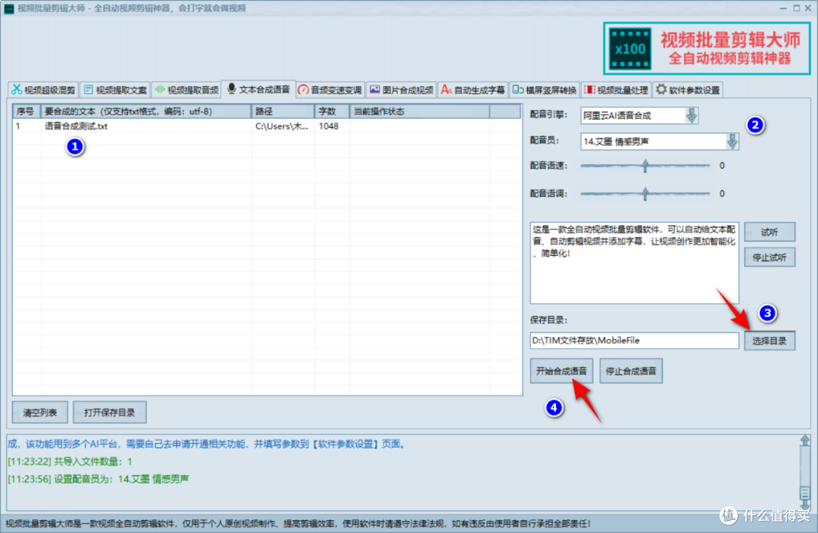818x533 pixels.
Task: Open the 14.艾墨 情感男声 voice combo box
Action: tap(660, 142)
